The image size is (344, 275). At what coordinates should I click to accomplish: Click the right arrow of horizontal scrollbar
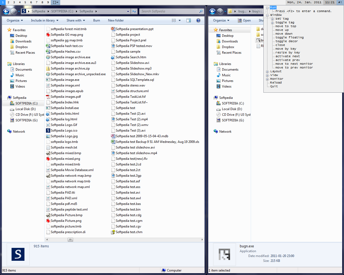click(x=202, y=240)
